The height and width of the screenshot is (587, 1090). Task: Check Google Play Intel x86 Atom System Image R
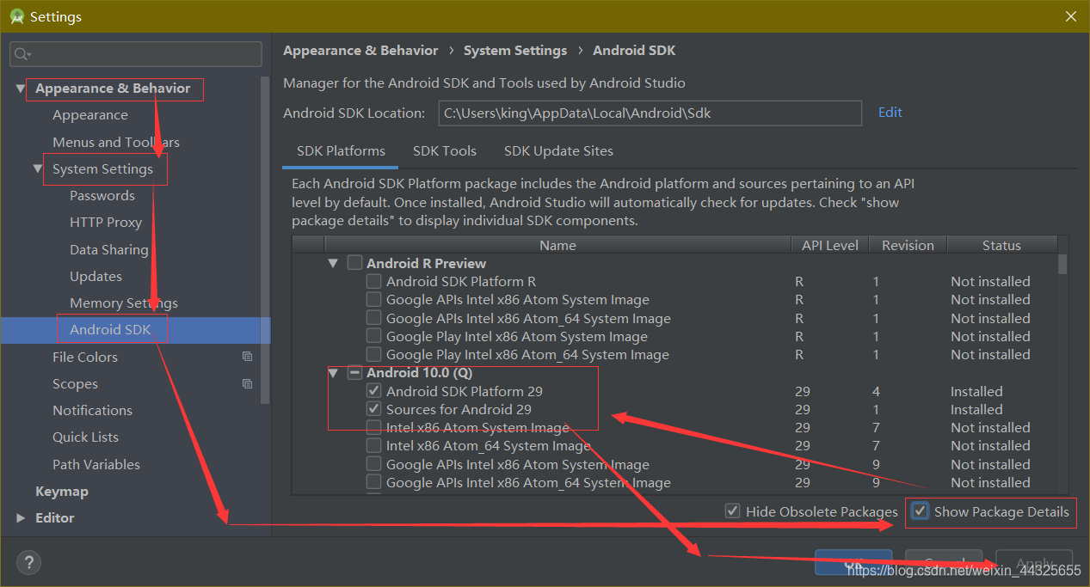[373, 336]
